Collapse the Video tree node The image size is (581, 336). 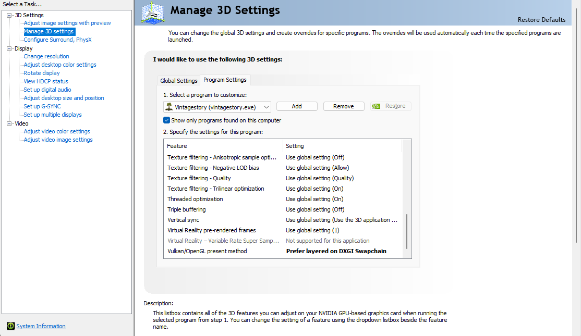9,123
